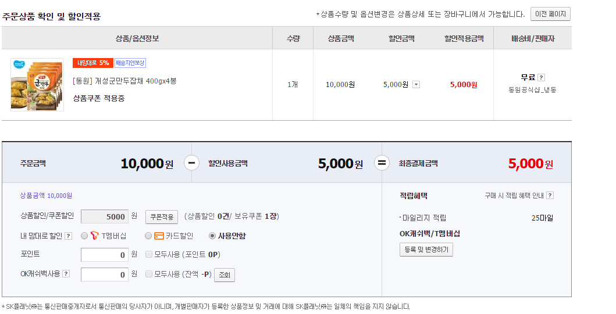
Task: Click the help icon next to 무료 shipping
Action: pos(541,77)
